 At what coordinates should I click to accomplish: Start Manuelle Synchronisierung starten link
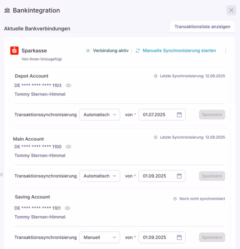coord(179,51)
